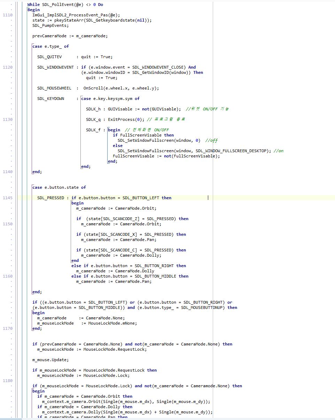Click the 'case e.type_ of' line
This screenshot has width=335, height=420.
coord(50,46)
